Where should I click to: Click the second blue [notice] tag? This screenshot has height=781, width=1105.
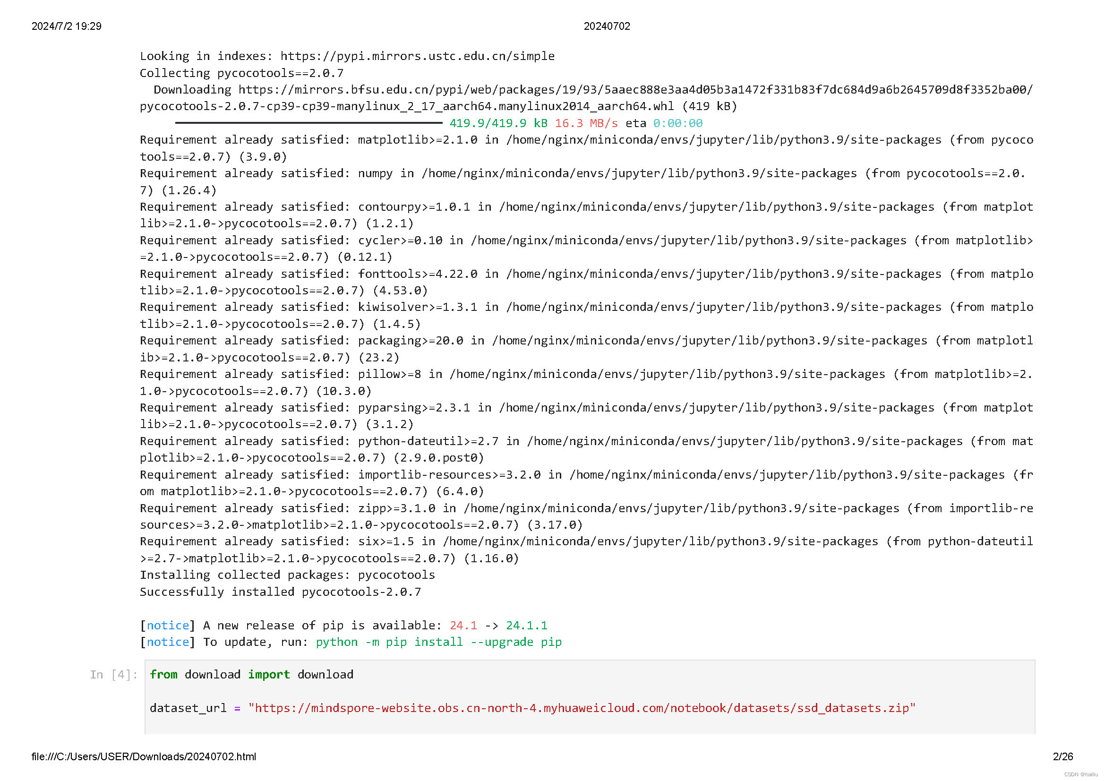[168, 643]
